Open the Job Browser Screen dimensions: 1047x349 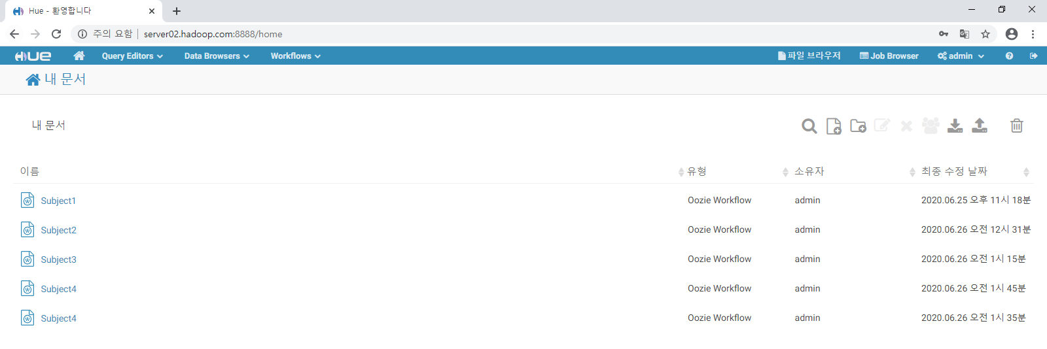coord(889,56)
